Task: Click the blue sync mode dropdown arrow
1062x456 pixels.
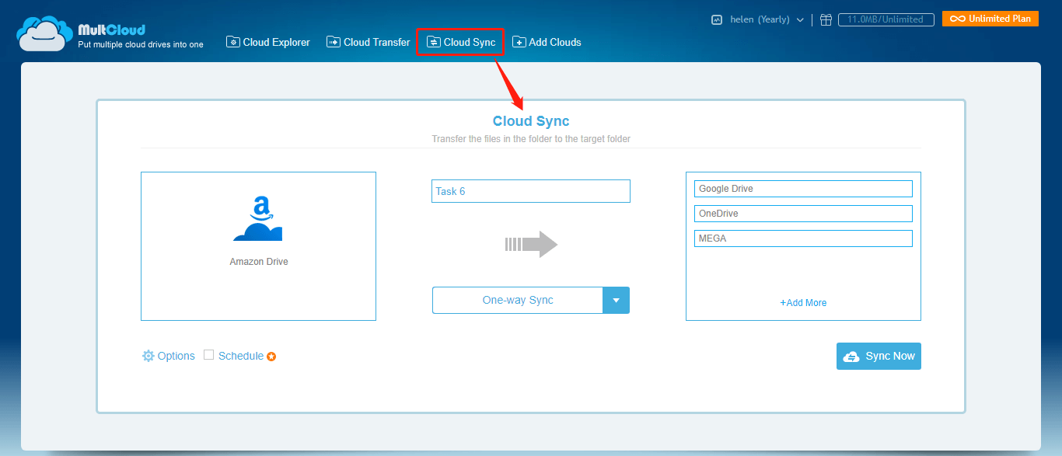Action: point(616,300)
